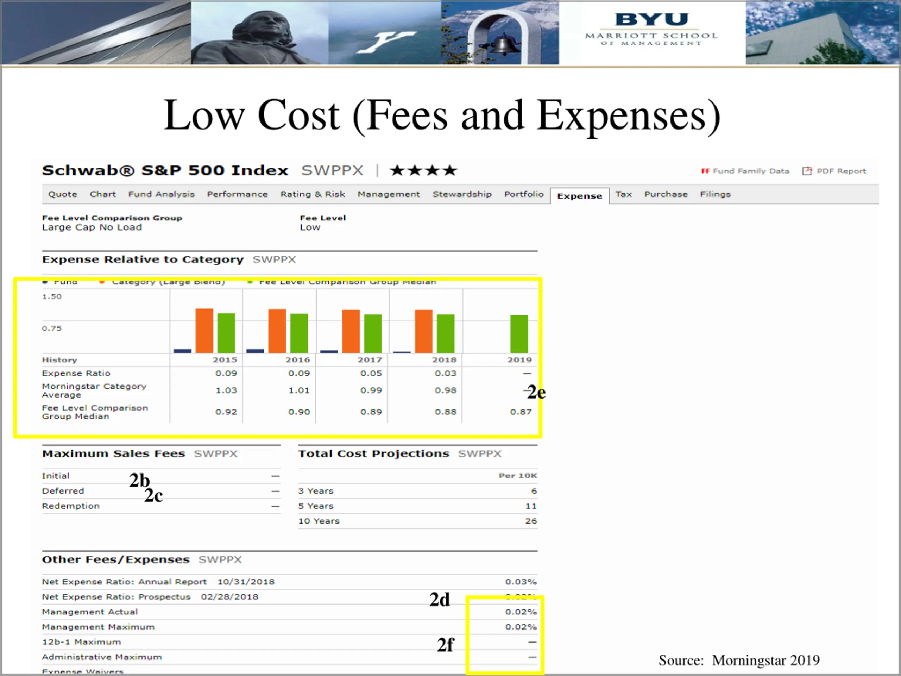Open the Chart tab
Screen dimensions: 901x676
click(103, 194)
